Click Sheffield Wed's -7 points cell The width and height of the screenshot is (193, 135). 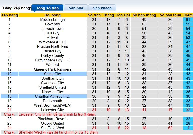coord(188,128)
